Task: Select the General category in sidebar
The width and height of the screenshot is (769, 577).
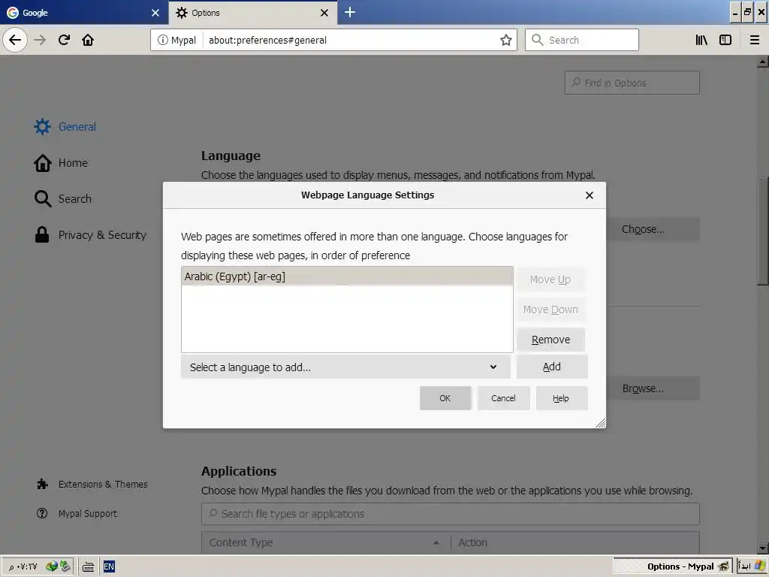Action: coord(65,126)
